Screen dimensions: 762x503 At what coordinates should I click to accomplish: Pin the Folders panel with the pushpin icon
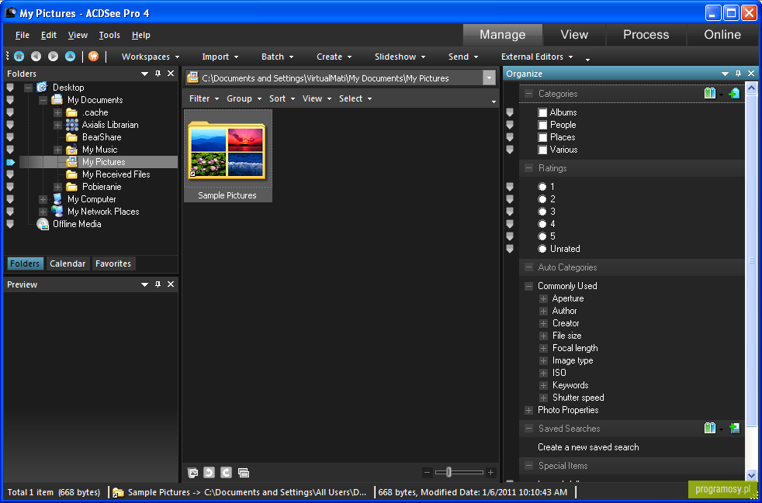(158, 74)
